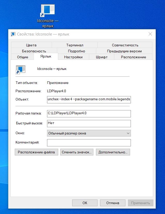Image resolution: width=165 pixels, height=214 pixels.
Task: Open the Безопасность tab
Action: tap(34, 51)
